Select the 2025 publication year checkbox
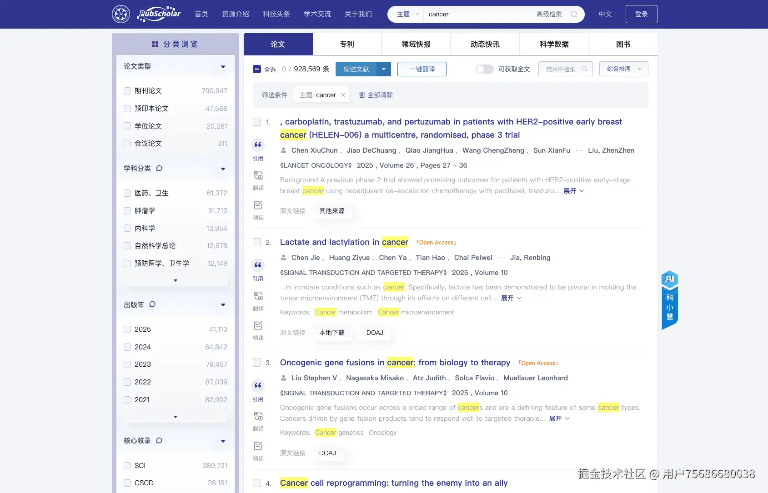Viewport: 768px width, 493px height. [127, 329]
